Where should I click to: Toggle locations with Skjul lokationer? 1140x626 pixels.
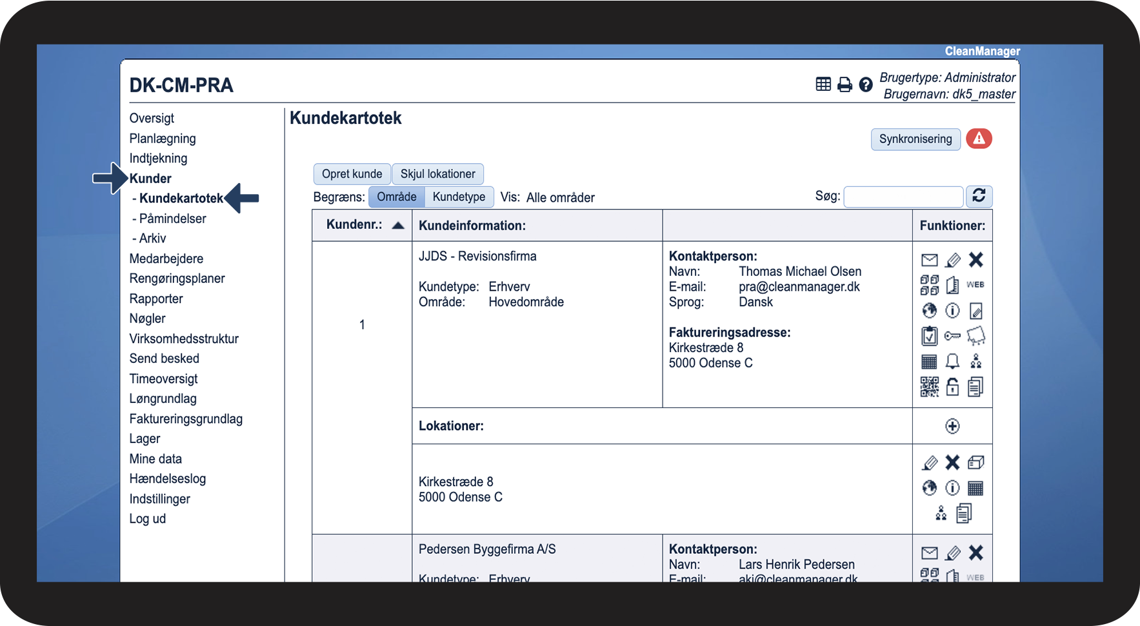click(x=438, y=174)
